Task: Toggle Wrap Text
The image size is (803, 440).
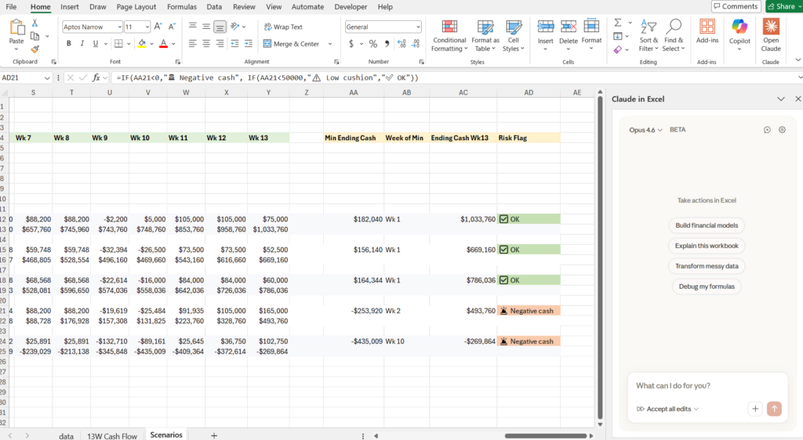Action: point(283,27)
